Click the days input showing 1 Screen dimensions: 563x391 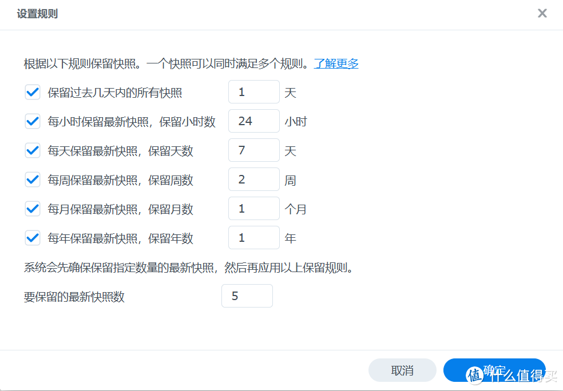[253, 91]
